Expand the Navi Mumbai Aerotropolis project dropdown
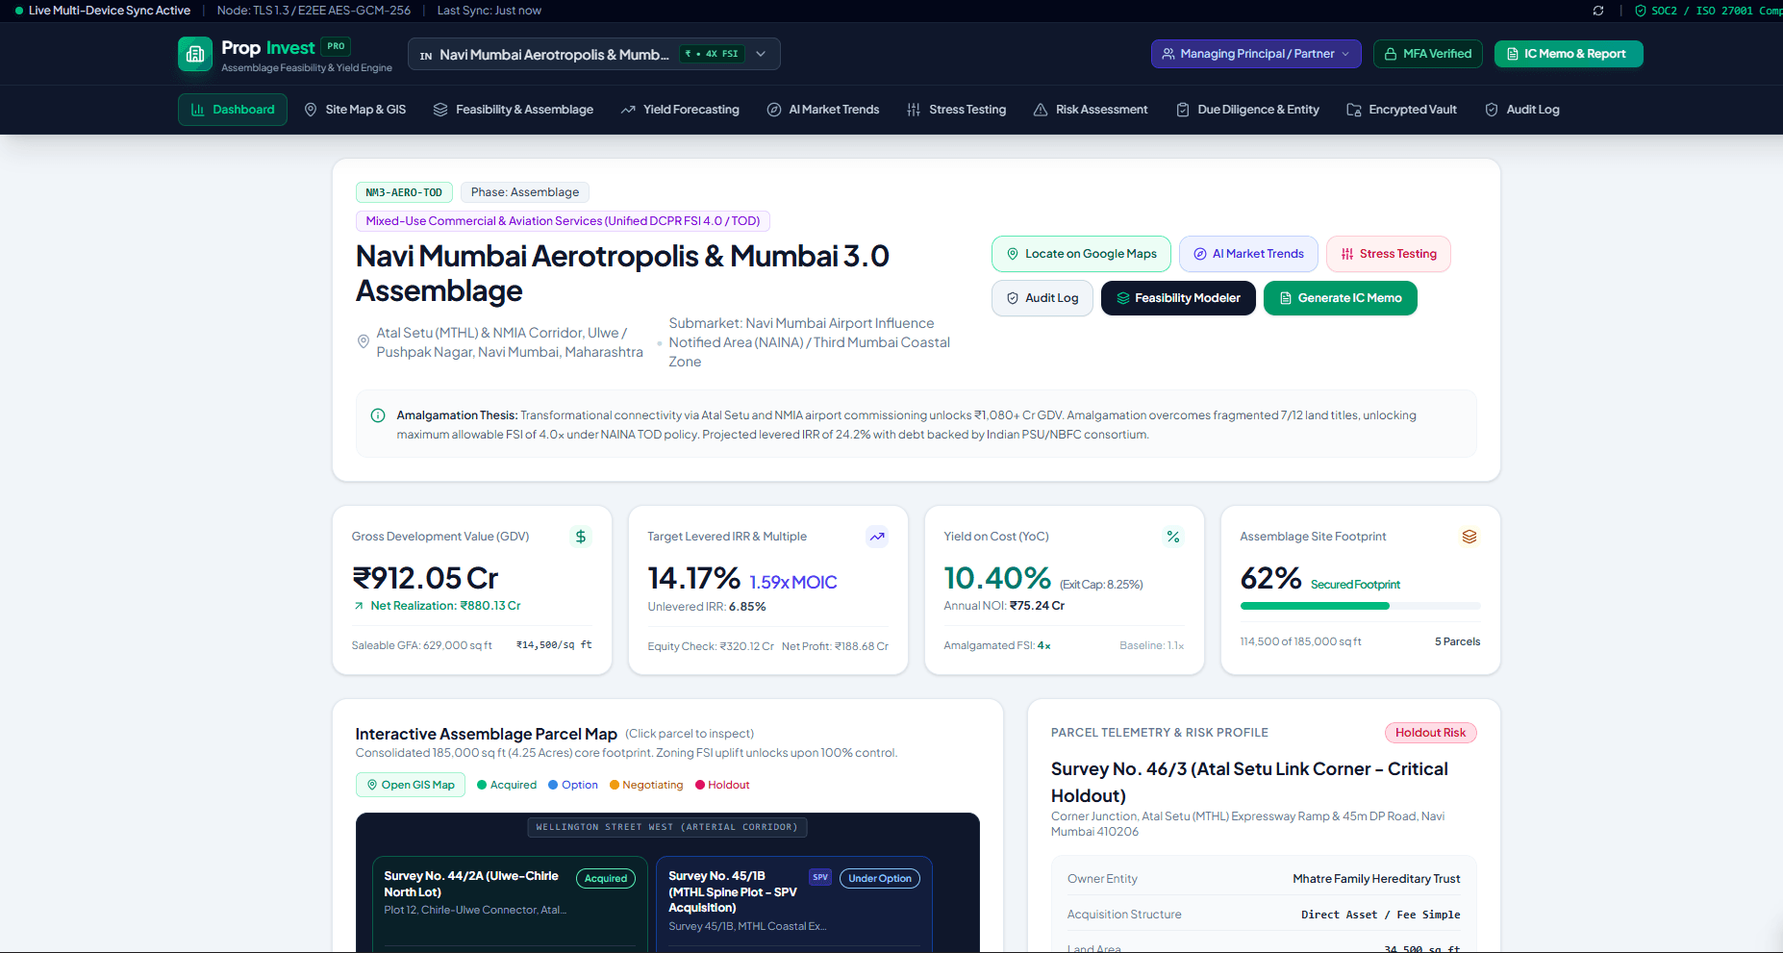The image size is (1783, 953). coord(594,54)
